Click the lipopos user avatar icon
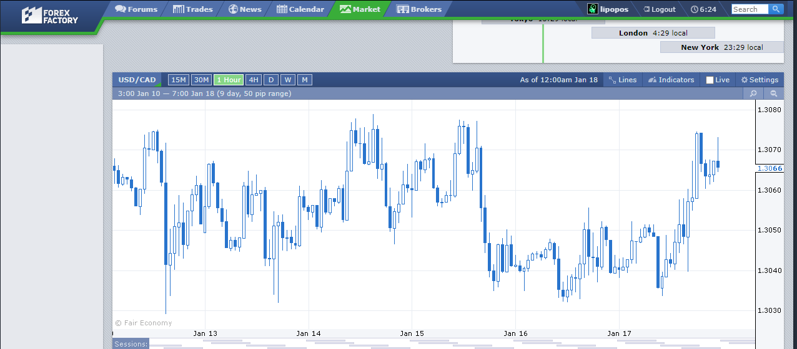Screen dimensions: 797x349 (593, 9)
